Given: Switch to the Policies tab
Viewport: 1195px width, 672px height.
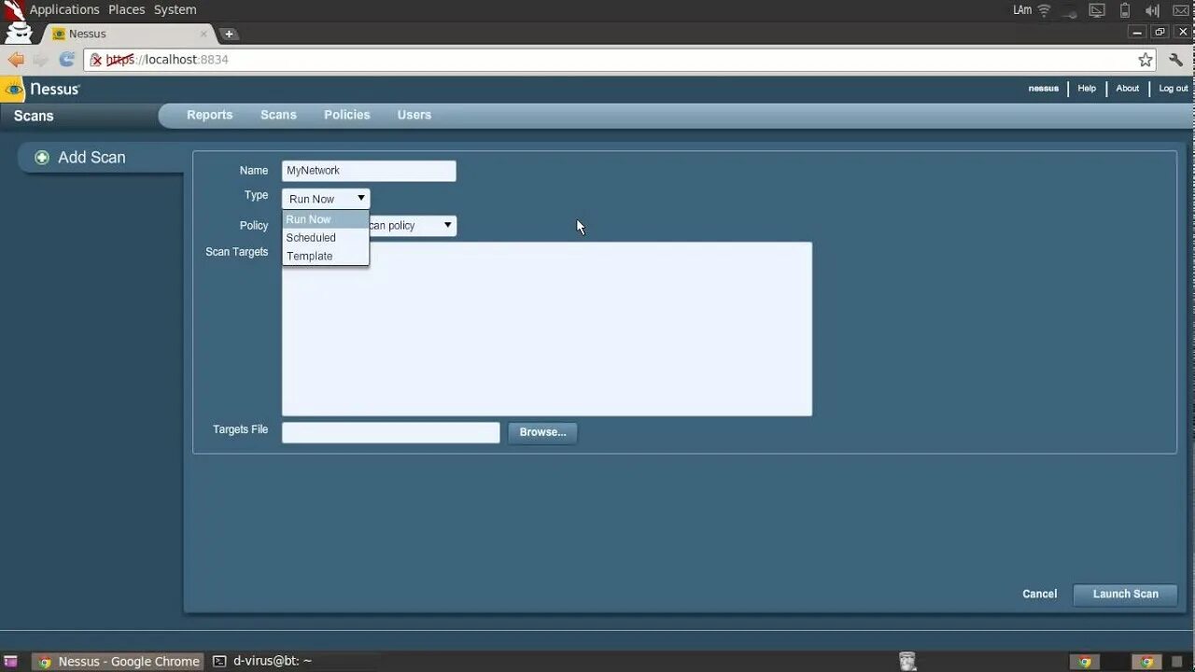Looking at the screenshot, I should [x=347, y=115].
